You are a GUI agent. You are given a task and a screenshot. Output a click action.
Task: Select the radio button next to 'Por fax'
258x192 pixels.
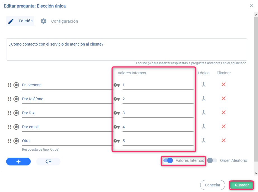click(x=16, y=113)
